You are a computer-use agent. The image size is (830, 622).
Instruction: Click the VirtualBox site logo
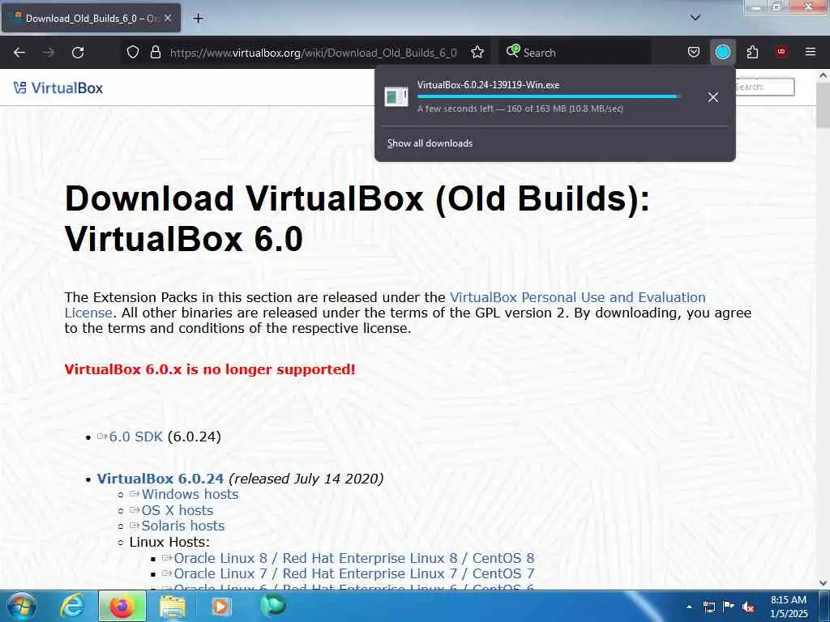(58, 87)
